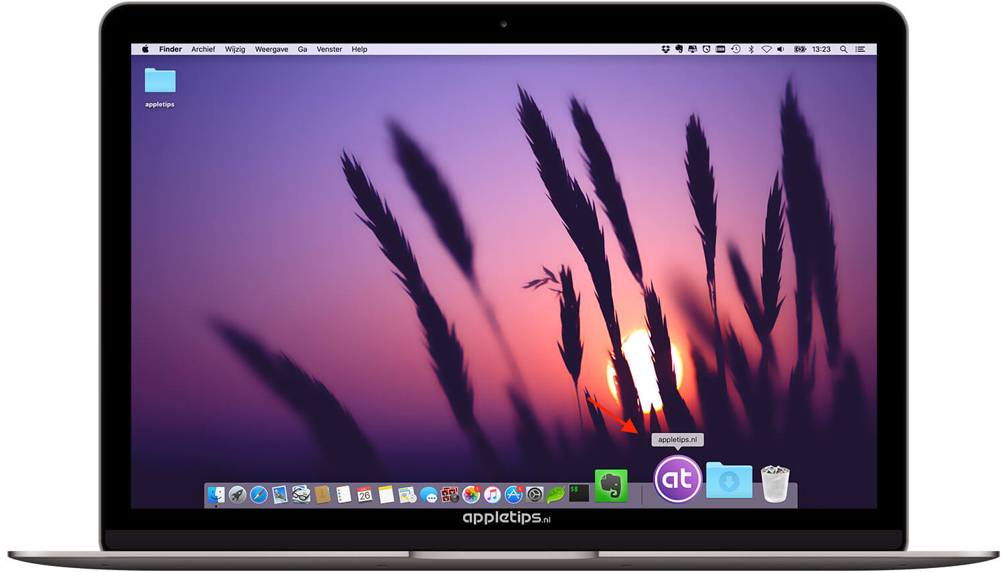Screen dimensions: 1004x572
Task: Click the appletips.nl 'at' Dock shortcut
Action: 677,479
